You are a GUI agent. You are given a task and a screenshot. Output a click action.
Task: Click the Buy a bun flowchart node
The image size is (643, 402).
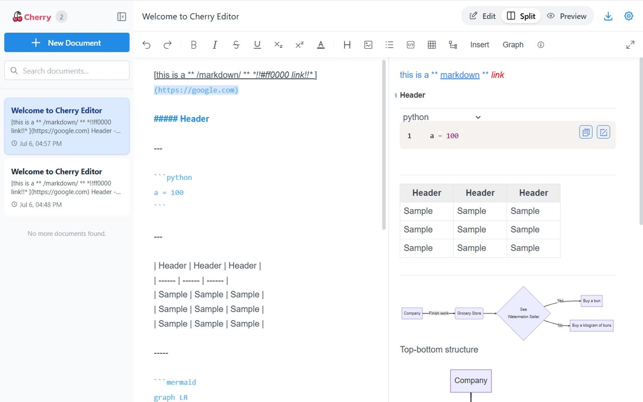[x=592, y=301]
